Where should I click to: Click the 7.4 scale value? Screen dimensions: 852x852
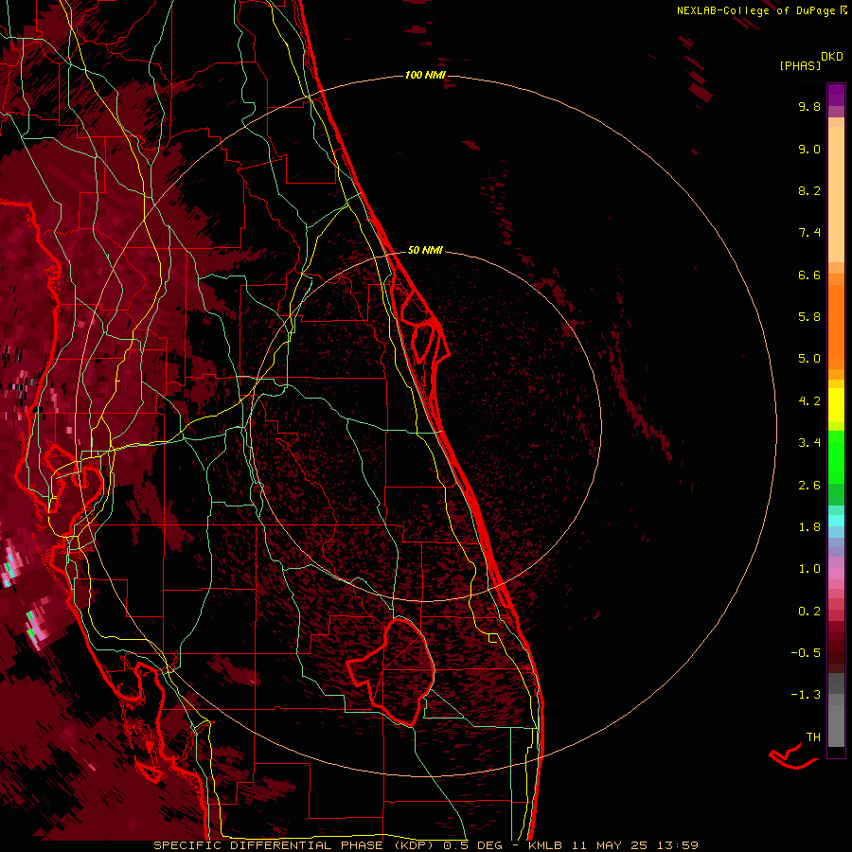[809, 233]
